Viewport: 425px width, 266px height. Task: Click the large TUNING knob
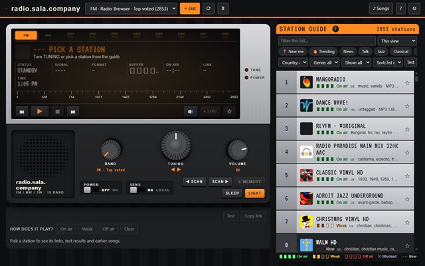click(175, 146)
